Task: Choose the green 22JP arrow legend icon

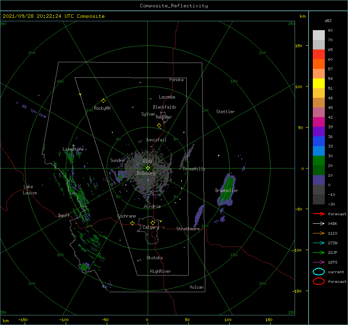Action: pos(319,252)
